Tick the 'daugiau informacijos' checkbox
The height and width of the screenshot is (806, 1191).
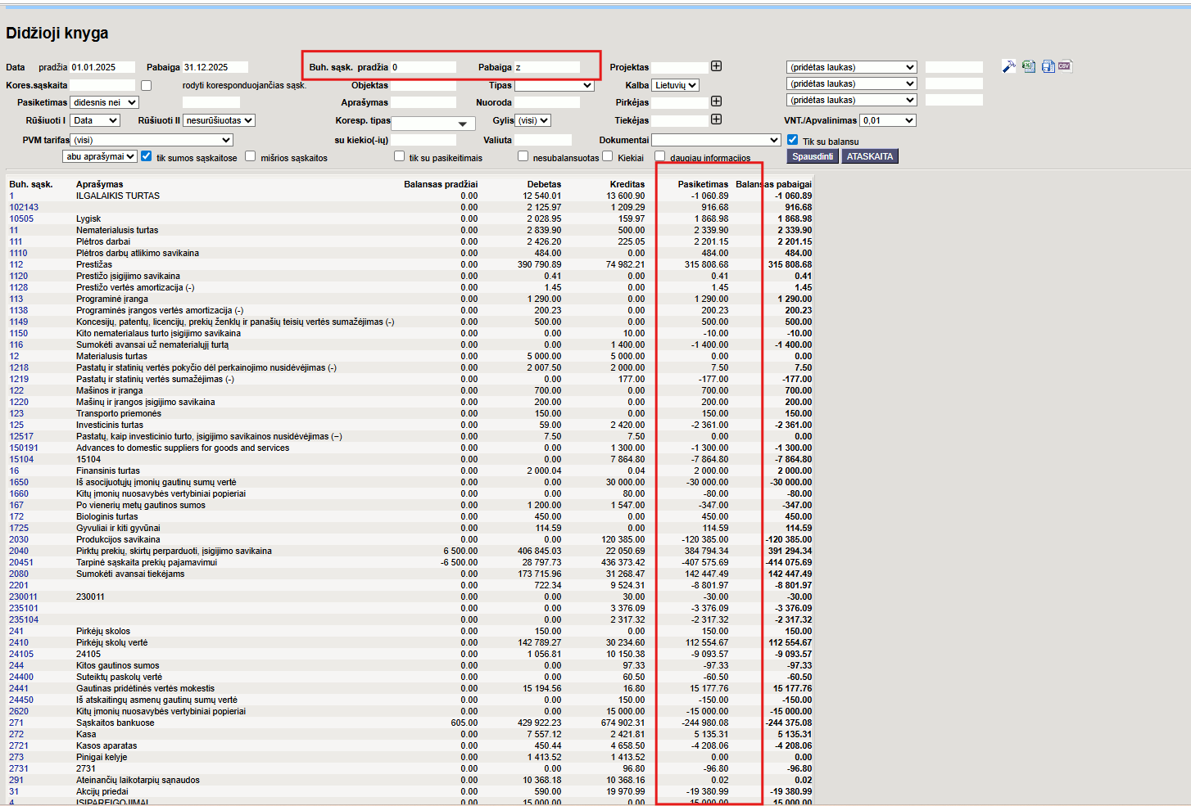(660, 156)
